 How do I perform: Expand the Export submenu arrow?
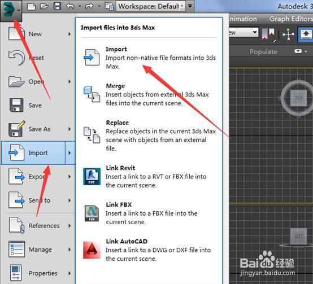pyautogui.click(x=69, y=177)
